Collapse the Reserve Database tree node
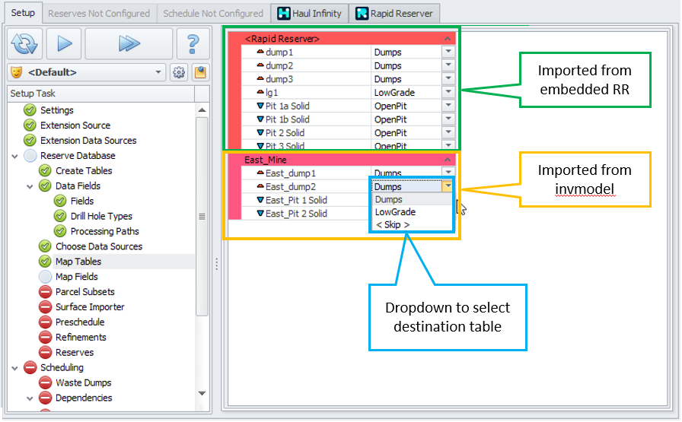The image size is (682, 422). tap(15, 156)
